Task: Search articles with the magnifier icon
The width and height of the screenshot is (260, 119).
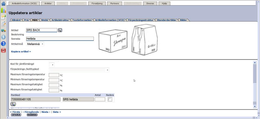Action: click(x=60, y=30)
